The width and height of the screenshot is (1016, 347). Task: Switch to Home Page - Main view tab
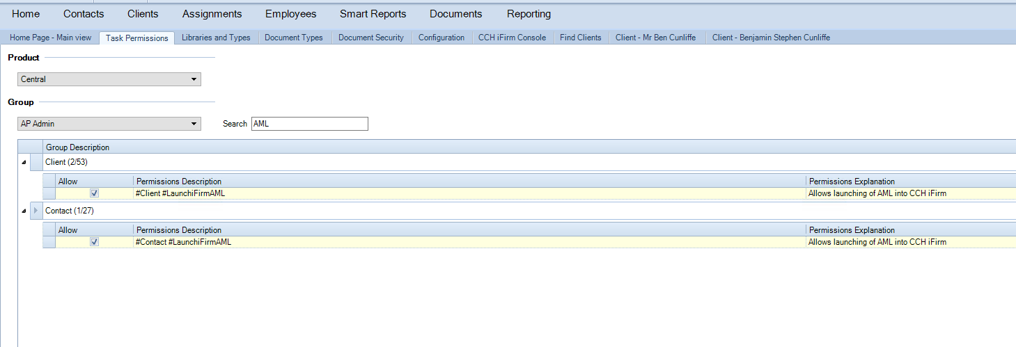[50, 38]
